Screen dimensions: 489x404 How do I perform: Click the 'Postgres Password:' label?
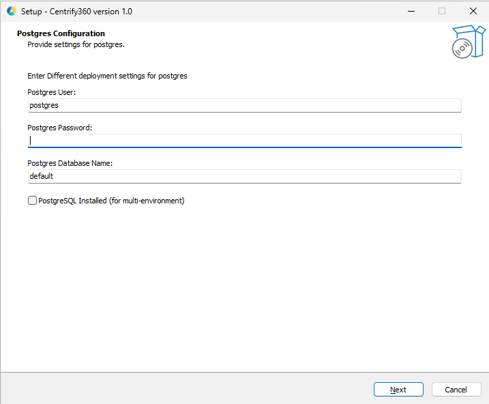pos(60,128)
